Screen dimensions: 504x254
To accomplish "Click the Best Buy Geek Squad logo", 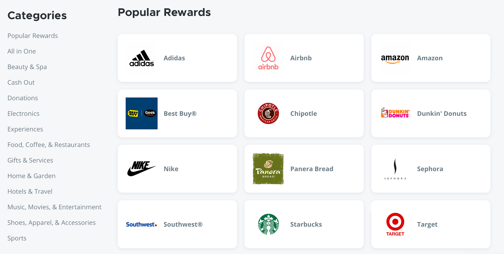I will coord(141,113).
